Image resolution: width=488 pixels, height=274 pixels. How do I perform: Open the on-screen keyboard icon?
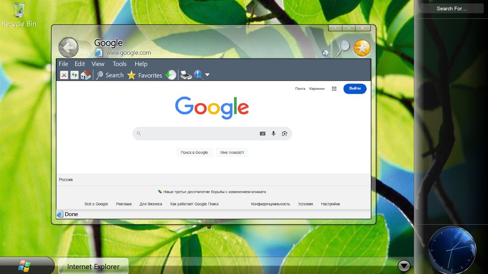[263, 133]
